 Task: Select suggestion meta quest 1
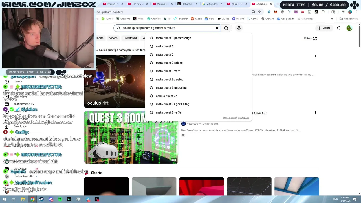point(198,46)
